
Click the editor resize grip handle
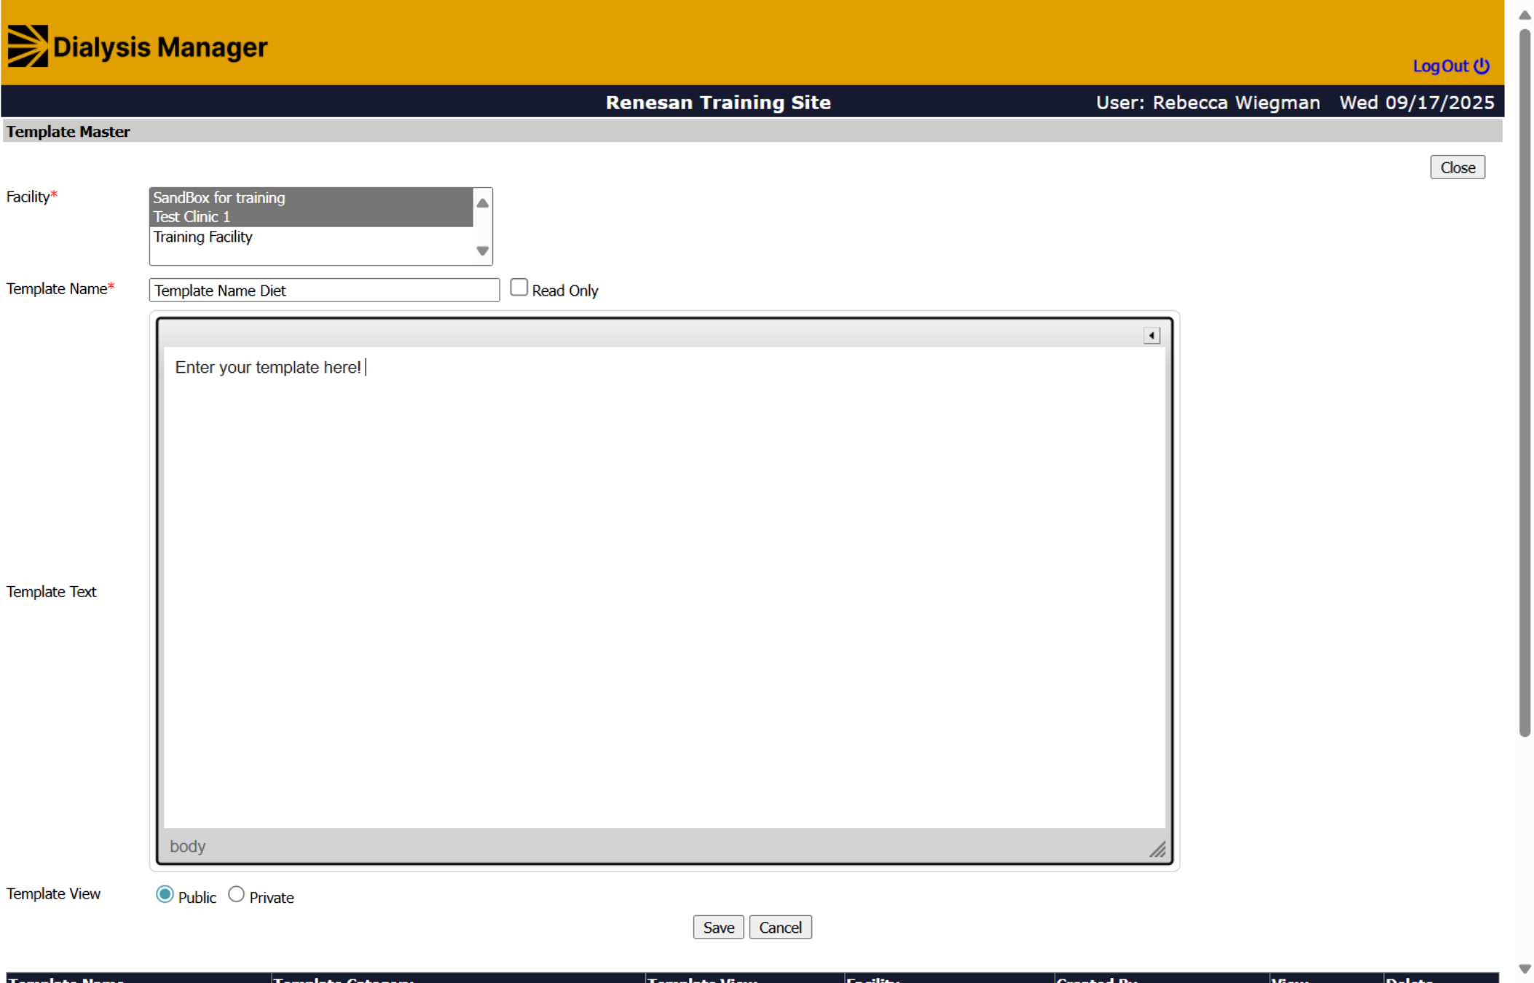click(1157, 849)
